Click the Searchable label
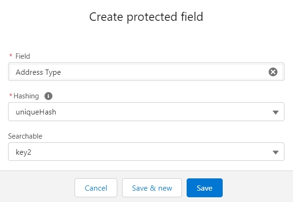This screenshot has height=202, width=293. 25,136
